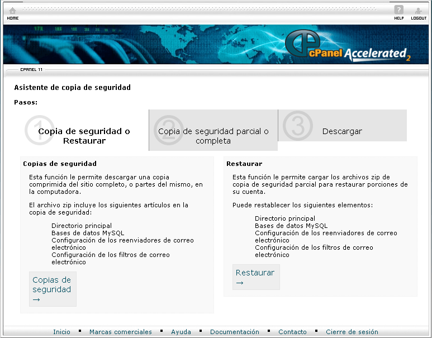Open the Documentación footer link
The height and width of the screenshot is (338, 432).
(x=235, y=332)
